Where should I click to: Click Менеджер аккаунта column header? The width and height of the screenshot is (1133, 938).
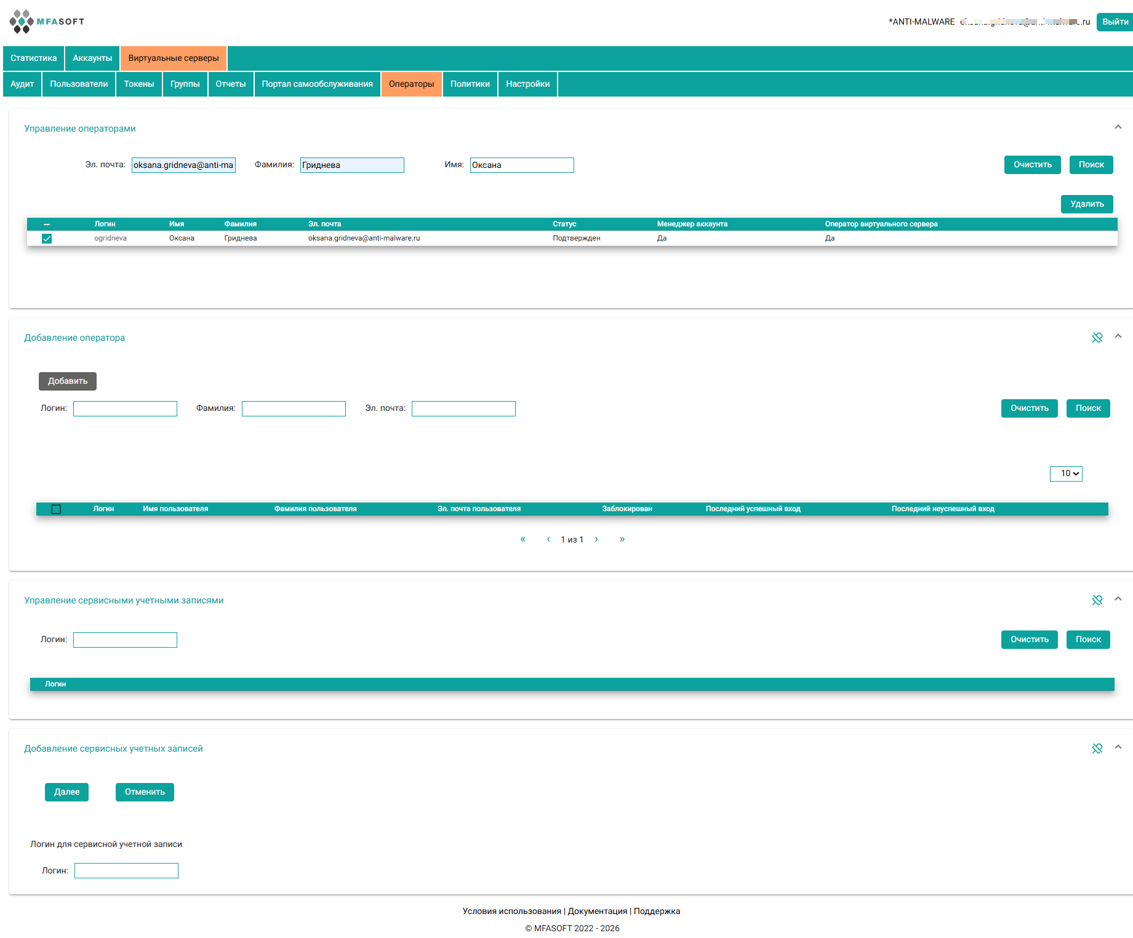coord(692,225)
